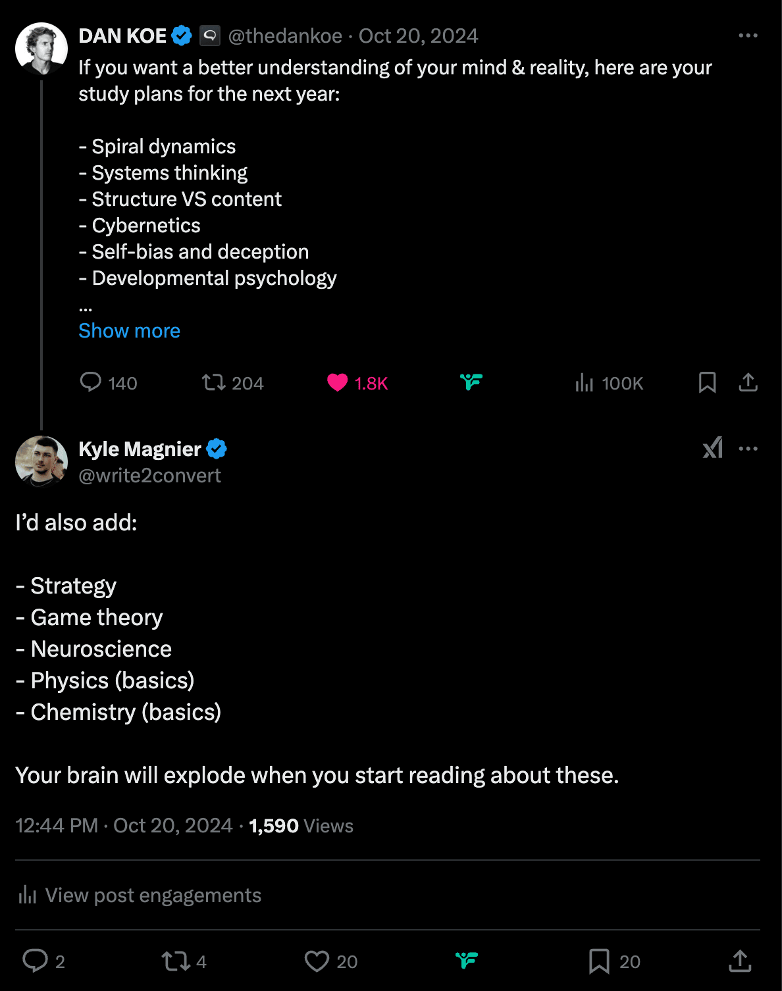Open Kyle Magnier's profile name link
Image resolution: width=782 pixels, height=991 pixels.
click(x=140, y=449)
